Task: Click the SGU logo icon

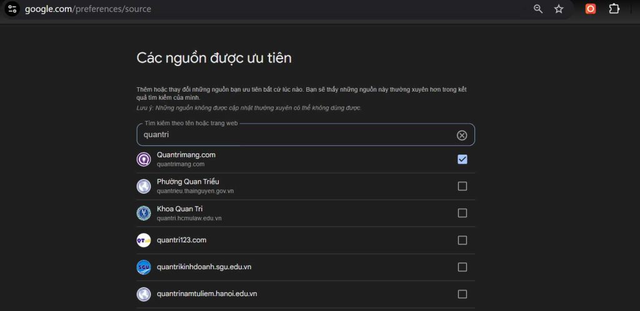Action: 144,267
